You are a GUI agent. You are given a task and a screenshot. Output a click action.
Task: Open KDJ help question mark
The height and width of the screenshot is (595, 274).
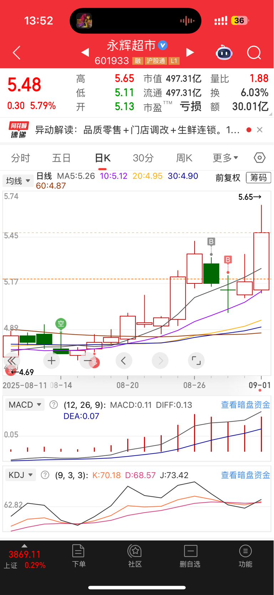pos(45,475)
